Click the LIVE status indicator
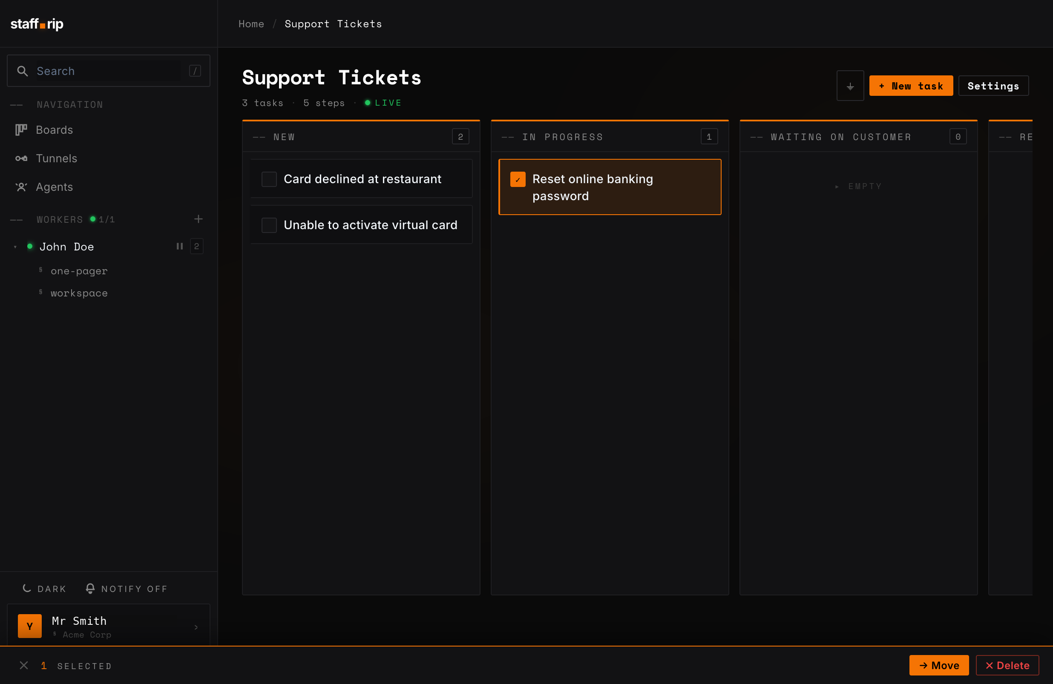 [x=383, y=103]
